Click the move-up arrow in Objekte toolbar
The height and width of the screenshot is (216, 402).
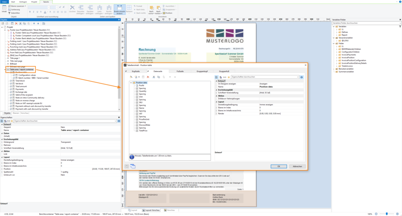(33, 24)
